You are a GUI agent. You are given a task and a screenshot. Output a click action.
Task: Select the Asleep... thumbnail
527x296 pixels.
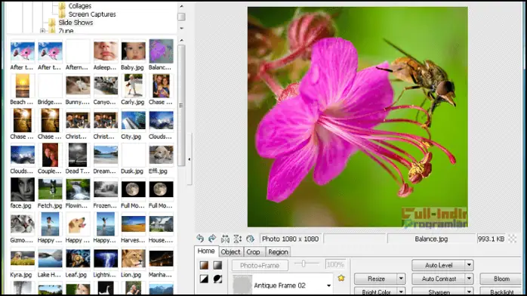pyautogui.click(x=106, y=51)
